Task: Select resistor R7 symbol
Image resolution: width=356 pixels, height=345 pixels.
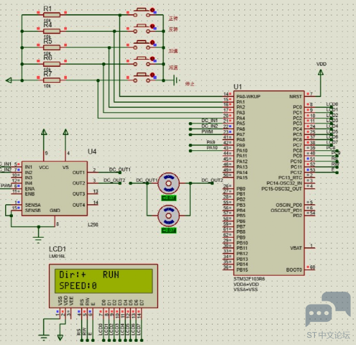Action: point(52,80)
